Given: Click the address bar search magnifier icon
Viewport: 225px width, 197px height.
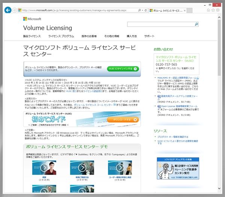Looking at the screenshot, I should (139, 10).
